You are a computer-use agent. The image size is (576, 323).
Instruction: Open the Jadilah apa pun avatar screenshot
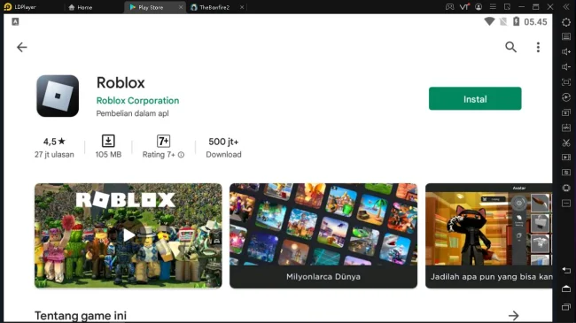pos(488,235)
